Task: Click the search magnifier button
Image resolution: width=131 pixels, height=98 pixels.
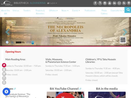Action: pyautogui.click(x=128, y=10)
